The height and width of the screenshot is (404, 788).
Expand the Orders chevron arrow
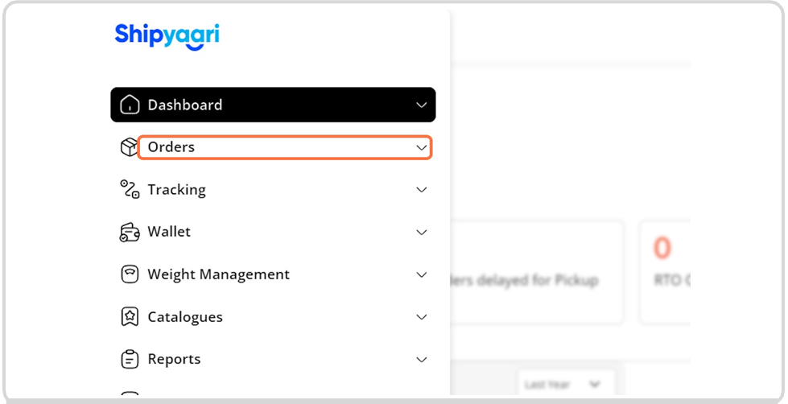422,148
